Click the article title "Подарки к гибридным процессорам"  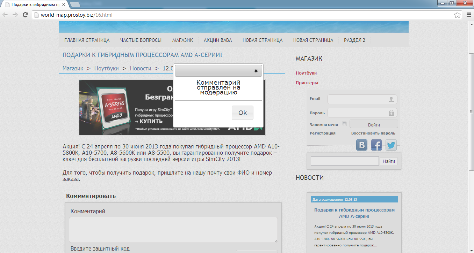click(142, 55)
